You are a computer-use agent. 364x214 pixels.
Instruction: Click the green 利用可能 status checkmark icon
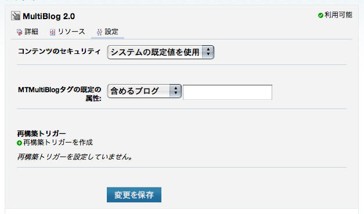point(320,15)
